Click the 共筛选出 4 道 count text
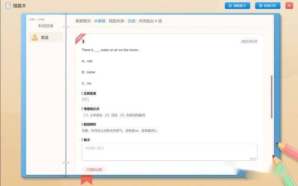 (150, 21)
